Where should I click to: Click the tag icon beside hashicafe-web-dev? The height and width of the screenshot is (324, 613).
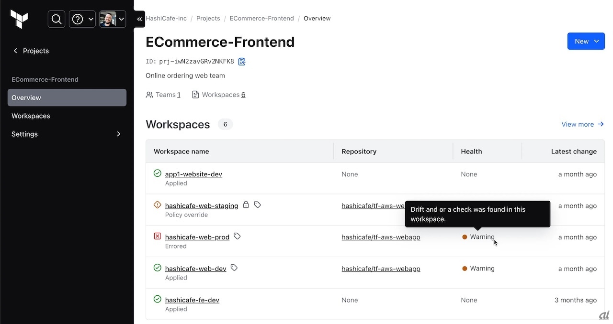[234, 268]
